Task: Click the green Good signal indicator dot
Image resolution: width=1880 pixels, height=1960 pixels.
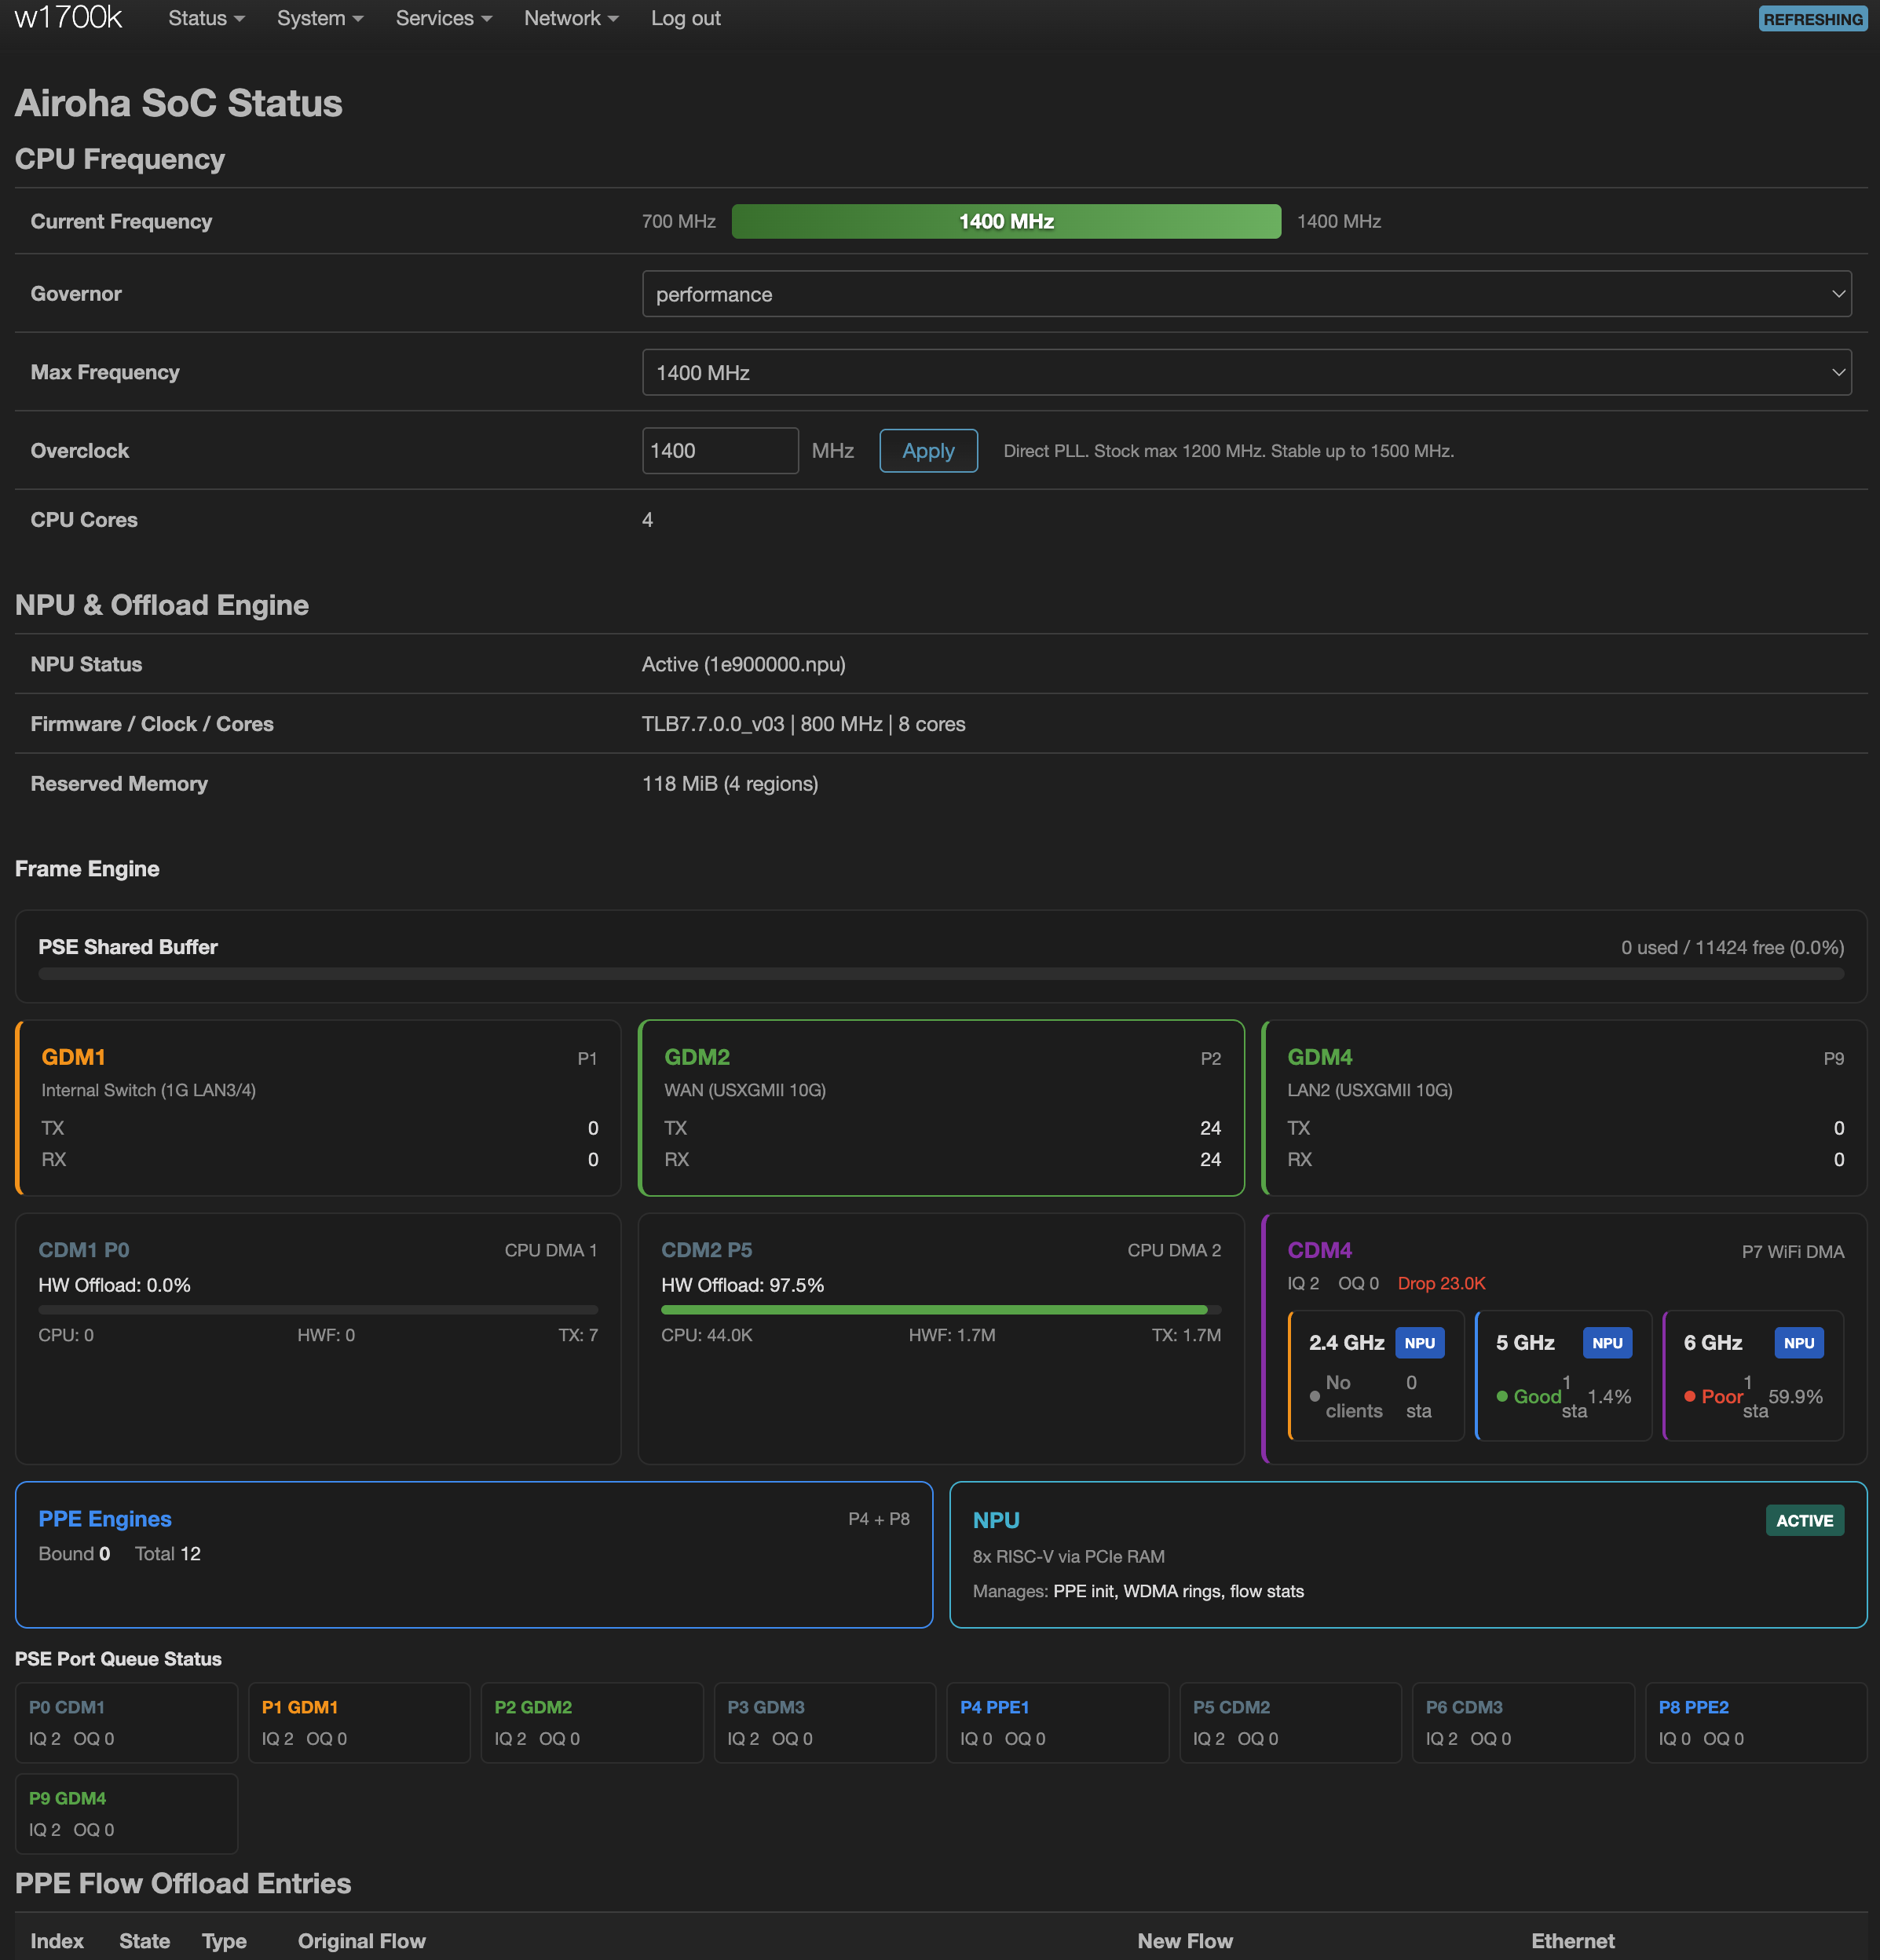Action: (1501, 1396)
